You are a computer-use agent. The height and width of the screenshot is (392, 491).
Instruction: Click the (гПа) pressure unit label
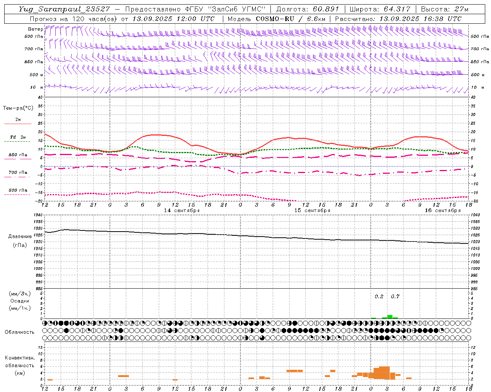coord(20,245)
